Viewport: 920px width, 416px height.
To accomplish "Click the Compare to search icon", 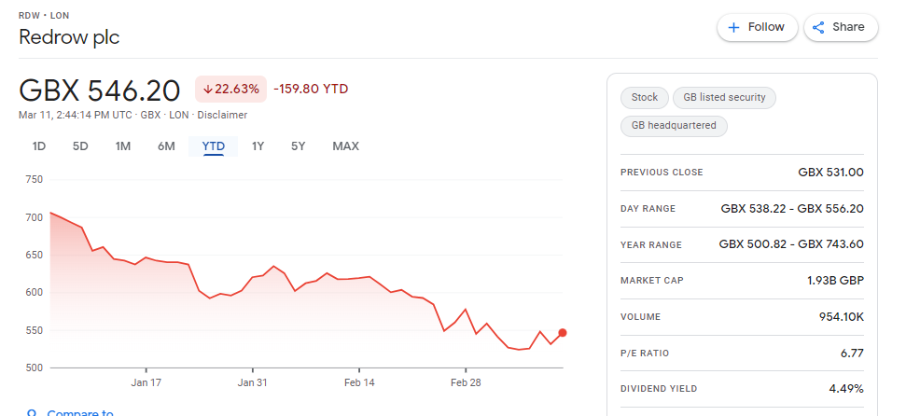I will point(33,412).
